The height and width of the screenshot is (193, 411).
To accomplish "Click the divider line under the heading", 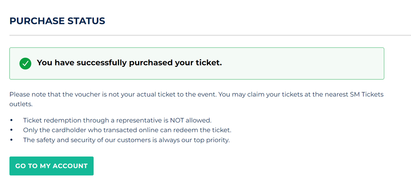I will coord(210,35).
